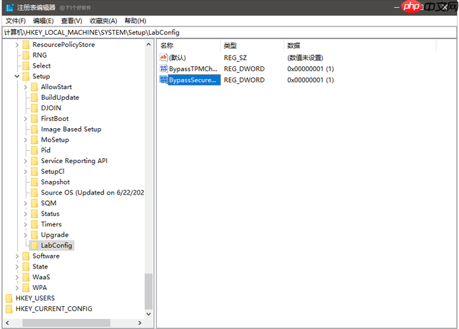Select the BypassSecure... value name
459x329 pixels.
pos(194,80)
